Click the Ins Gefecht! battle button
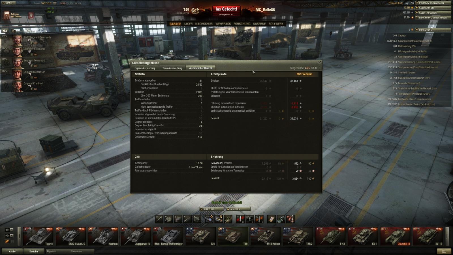Screen dimensions: 453x255 point(226,11)
